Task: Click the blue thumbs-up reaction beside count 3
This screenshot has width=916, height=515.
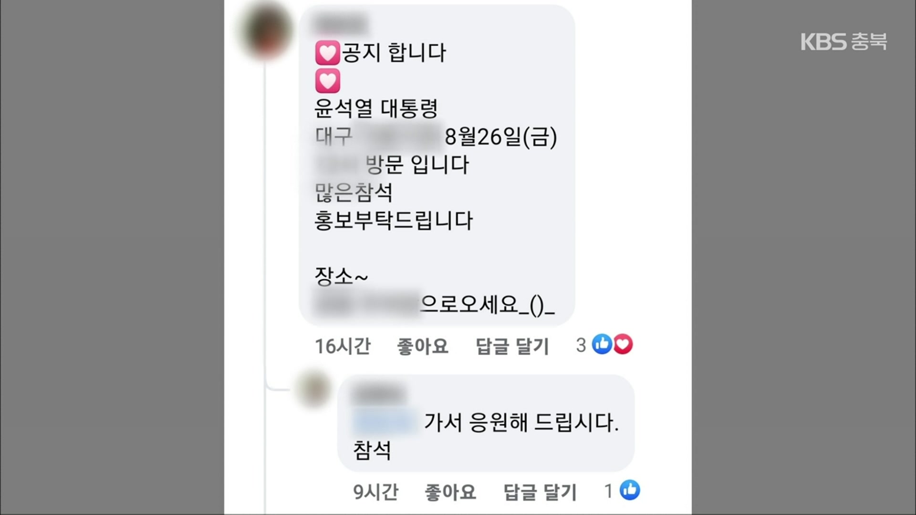Action: click(x=602, y=344)
